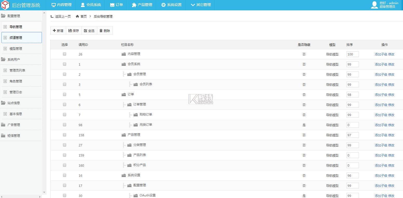This screenshot has width=403, height=198.
Task: Click the sidebar scrollbar down arrow
Action: pyautogui.click(x=44, y=192)
